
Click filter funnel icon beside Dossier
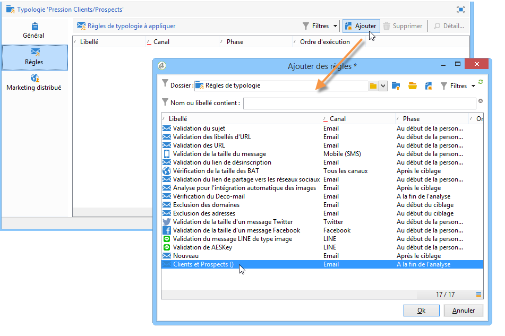165,83
